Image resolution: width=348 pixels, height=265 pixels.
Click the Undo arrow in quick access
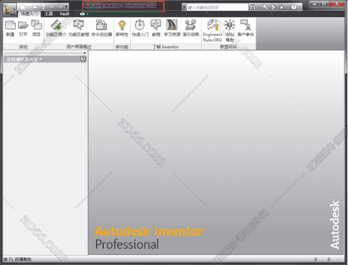(52, 7)
